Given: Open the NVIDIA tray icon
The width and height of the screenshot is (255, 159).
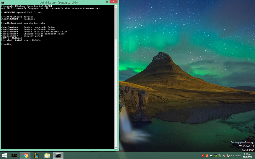Looking at the screenshot, I should [215, 155].
